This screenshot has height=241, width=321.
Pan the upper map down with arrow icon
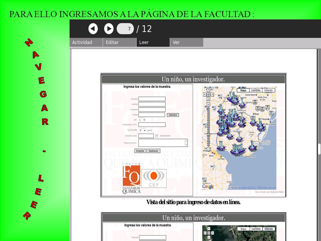point(208,99)
